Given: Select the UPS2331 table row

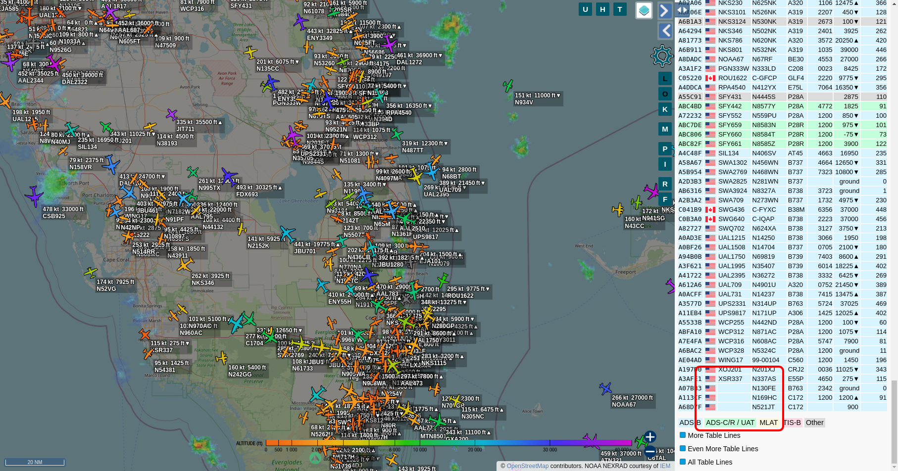Looking at the screenshot, I should [782, 304].
